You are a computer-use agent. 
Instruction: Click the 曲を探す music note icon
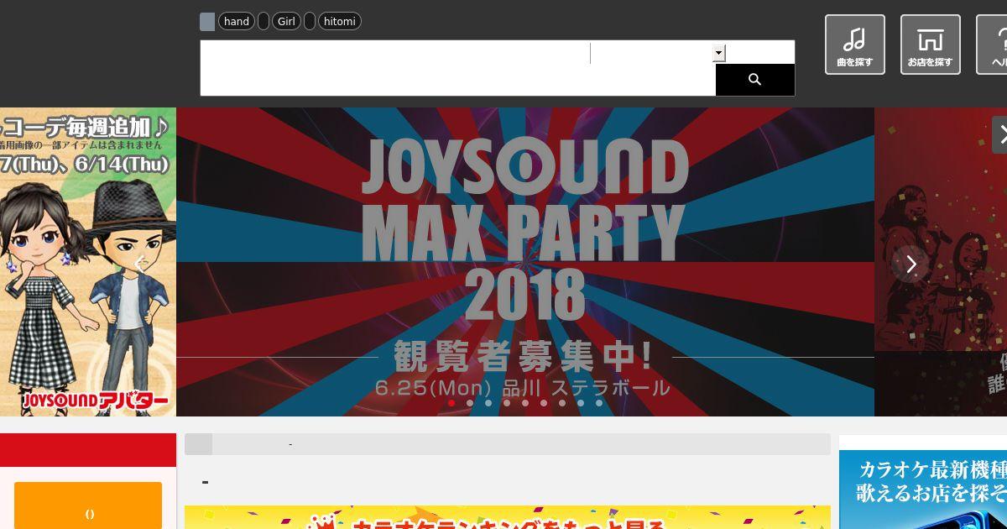tap(854, 45)
